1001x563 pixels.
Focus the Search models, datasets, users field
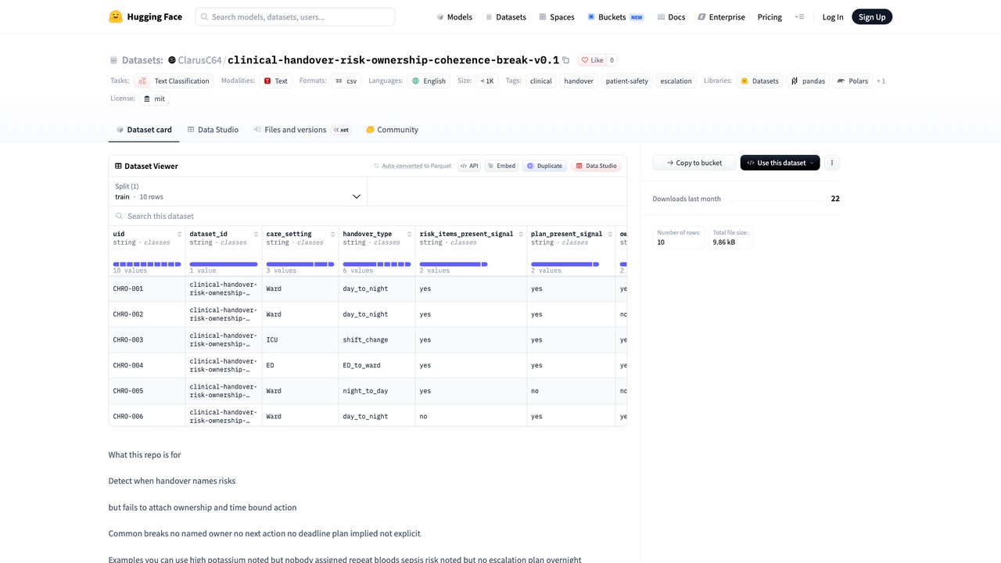coord(295,16)
